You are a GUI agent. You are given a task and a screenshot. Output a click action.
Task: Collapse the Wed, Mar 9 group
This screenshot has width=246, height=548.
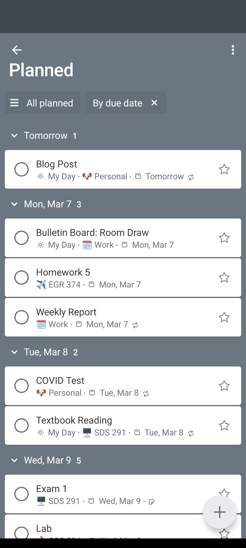(14, 460)
